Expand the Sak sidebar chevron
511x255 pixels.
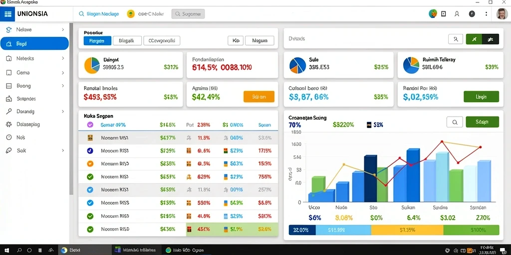(x=63, y=150)
